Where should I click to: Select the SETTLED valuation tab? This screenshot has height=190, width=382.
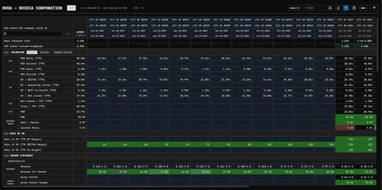point(44,53)
